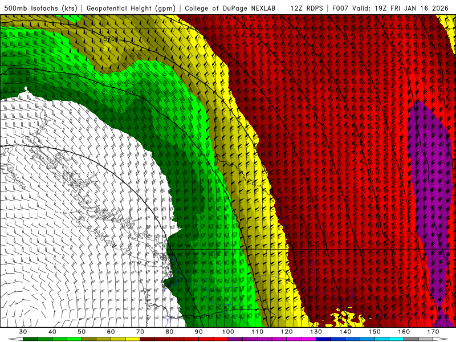This screenshot has width=456, height=342.
Task: Click the bright yellow 65-70 kt legend swatch
Action: click(133, 339)
